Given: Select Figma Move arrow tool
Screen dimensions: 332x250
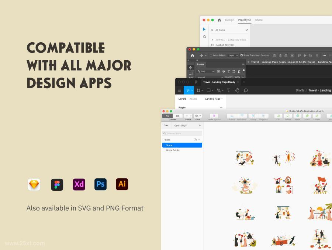Looking at the screenshot, I should [x=188, y=90].
